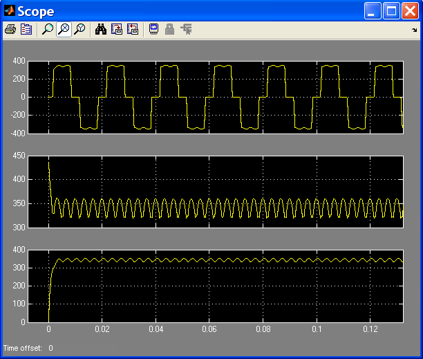The width and height of the screenshot is (423, 359).
Task: Click inside the middle ripple plot
Action: (216, 192)
